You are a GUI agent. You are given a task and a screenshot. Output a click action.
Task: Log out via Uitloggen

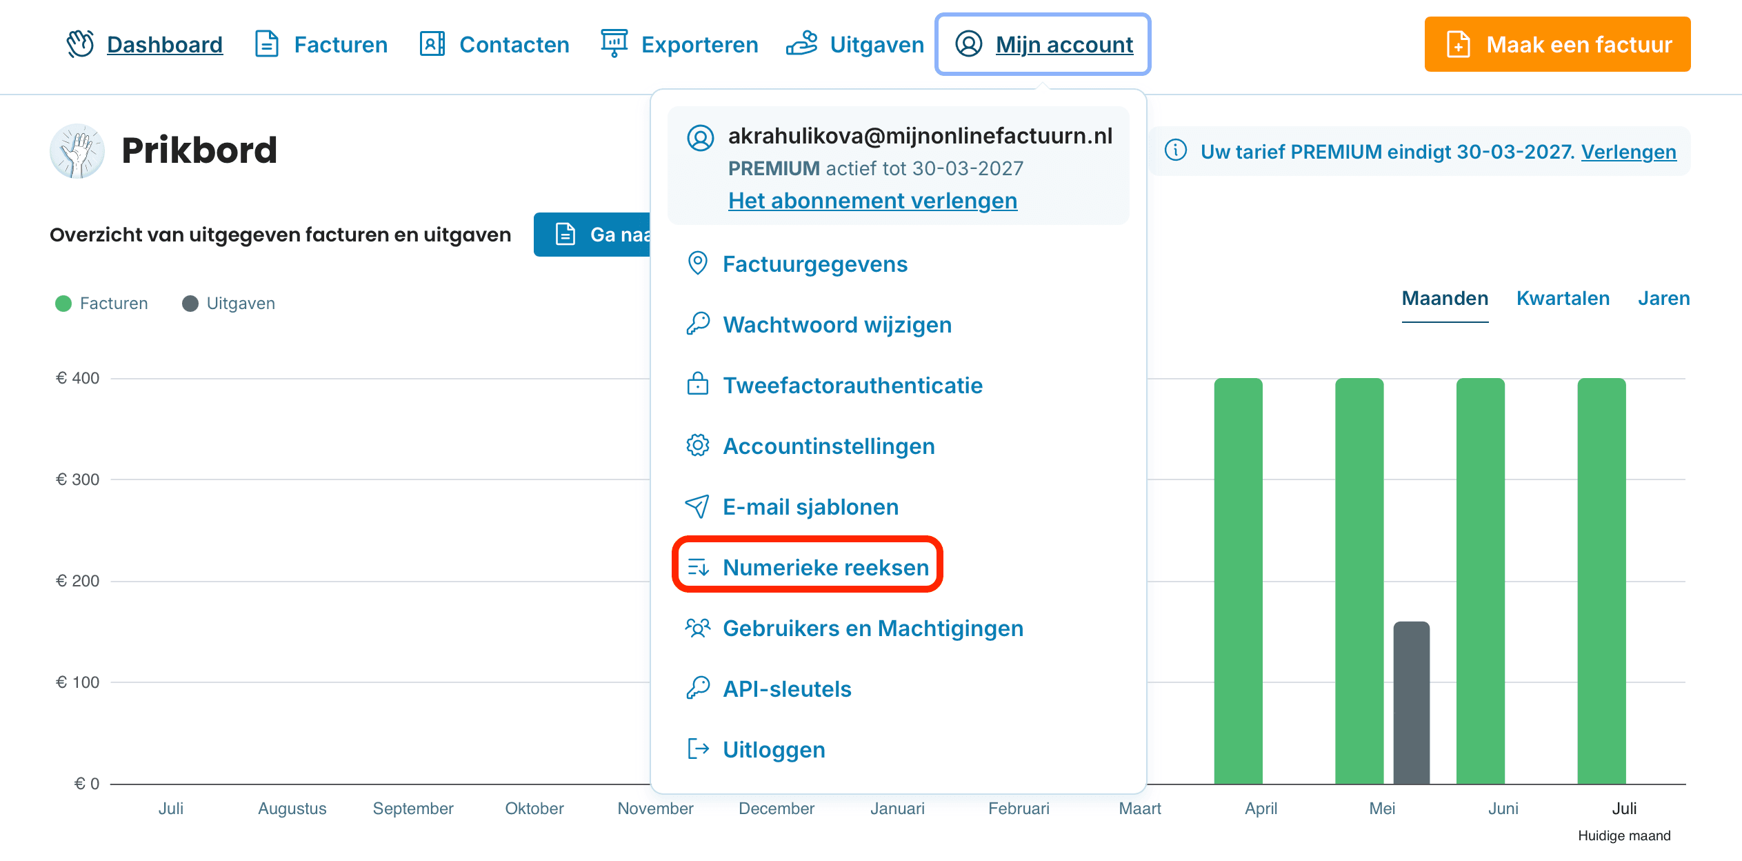[x=756, y=749]
